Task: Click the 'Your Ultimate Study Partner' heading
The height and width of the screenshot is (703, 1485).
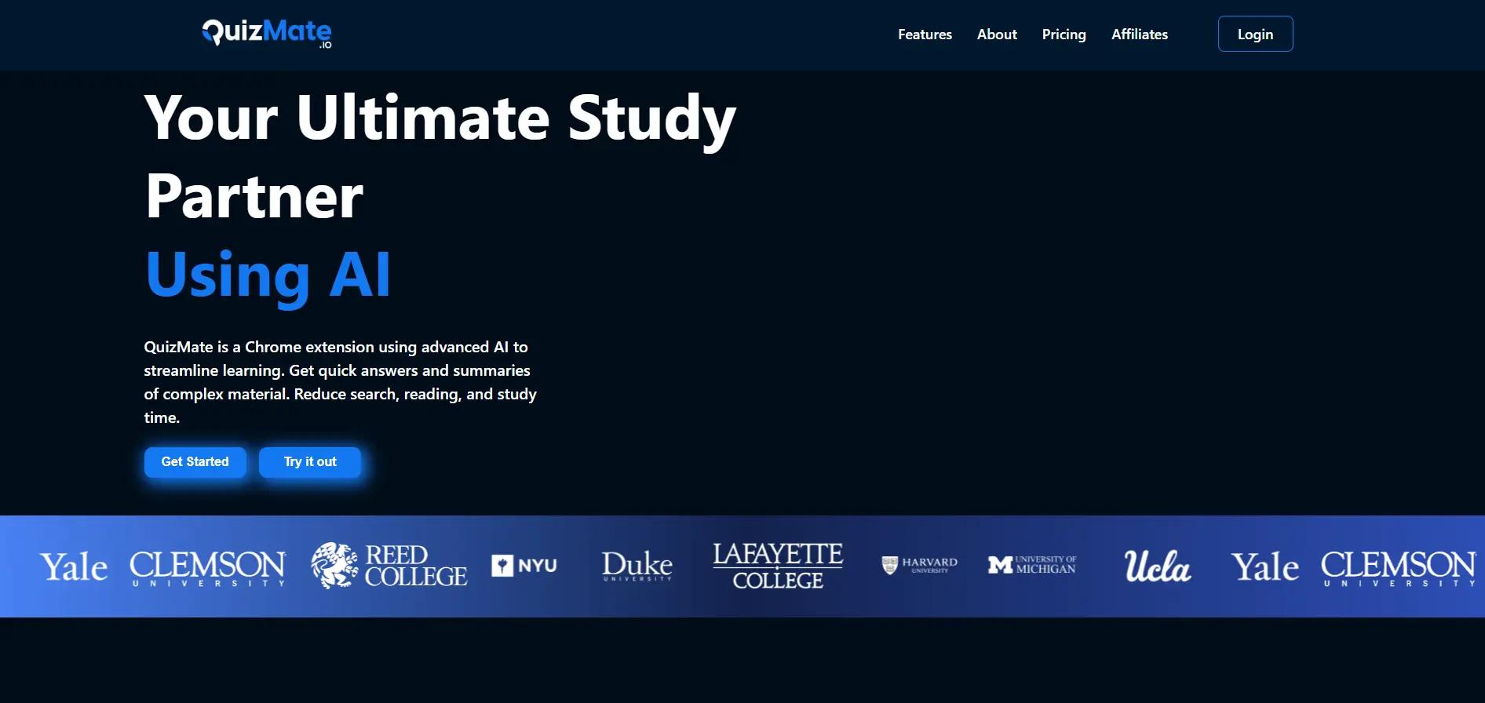Action: pos(440,156)
